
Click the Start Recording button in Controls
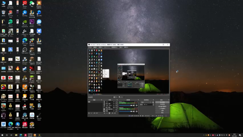pos(163,104)
